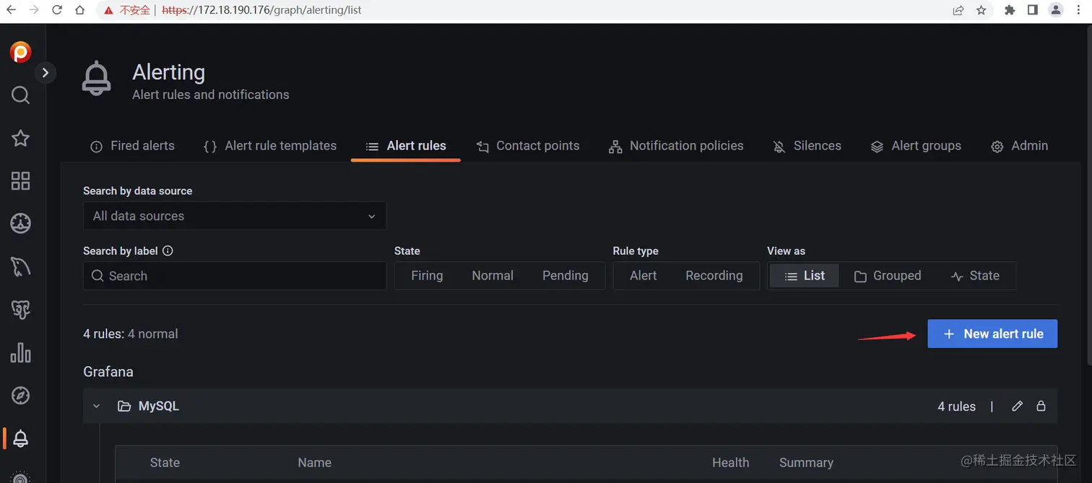Filter rules by Pending state

pyautogui.click(x=565, y=276)
